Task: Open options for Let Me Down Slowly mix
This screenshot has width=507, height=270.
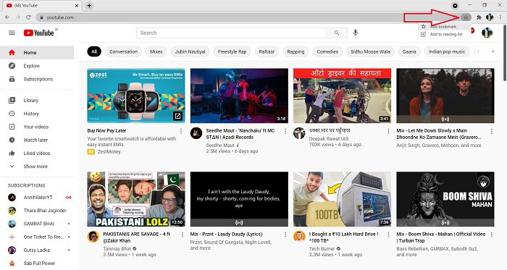Action: tap(492, 131)
